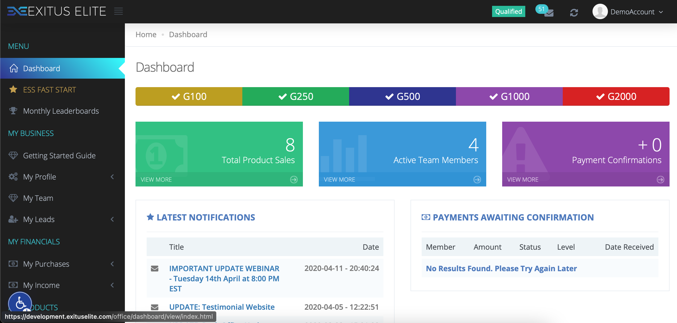Click date 2020-04-11 - 20:40:24
The height and width of the screenshot is (323, 677).
(342, 268)
